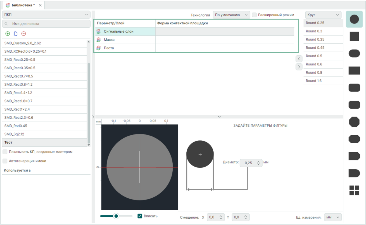This screenshot has width=366, height=225.
Task: Open the Технология dropdown
Action: 231,15
